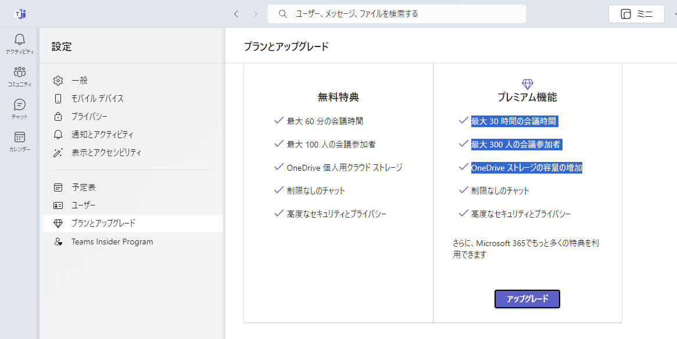Open the Chat bubble icon

click(x=19, y=104)
